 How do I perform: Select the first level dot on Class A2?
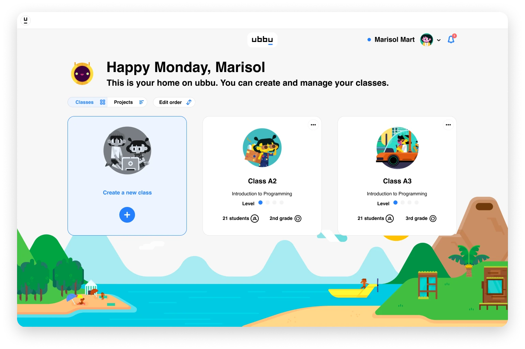click(260, 203)
